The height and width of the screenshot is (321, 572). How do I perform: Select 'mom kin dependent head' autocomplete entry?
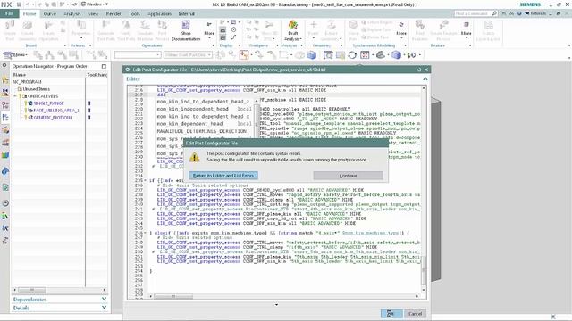[205, 124]
